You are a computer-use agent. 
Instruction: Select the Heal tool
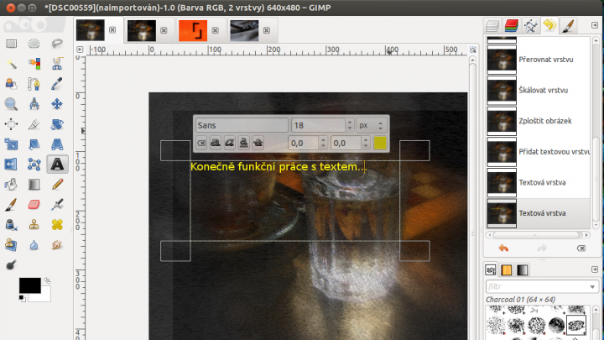[57, 225]
